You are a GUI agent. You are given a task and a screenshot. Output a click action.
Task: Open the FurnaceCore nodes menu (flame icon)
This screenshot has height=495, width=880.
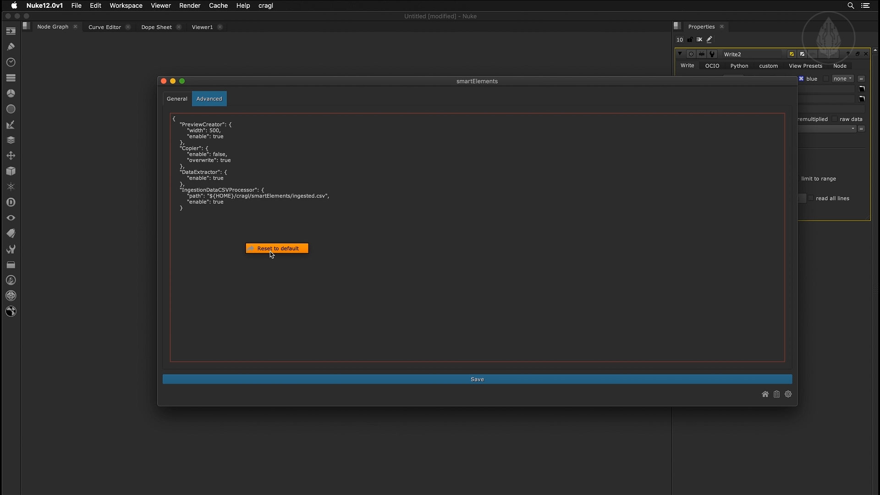11,280
